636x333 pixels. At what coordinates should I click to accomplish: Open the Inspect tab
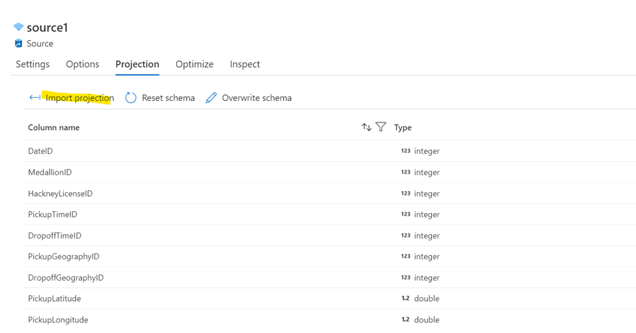(245, 64)
